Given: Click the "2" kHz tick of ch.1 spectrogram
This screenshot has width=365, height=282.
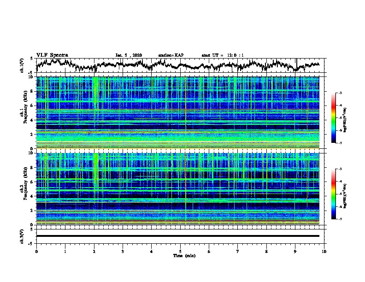Looking at the screenshot, I should (32, 135).
